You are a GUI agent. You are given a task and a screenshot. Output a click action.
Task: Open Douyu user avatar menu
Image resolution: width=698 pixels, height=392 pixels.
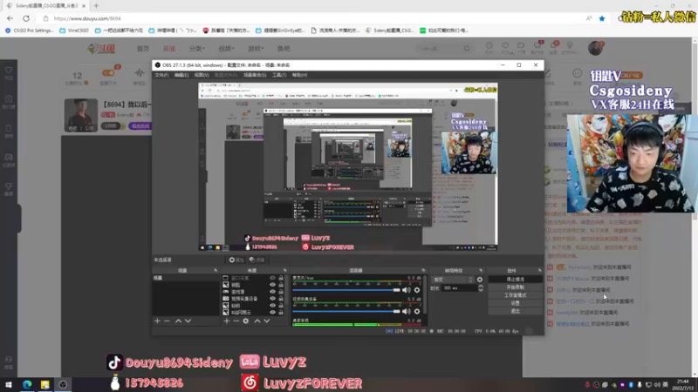tap(595, 48)
